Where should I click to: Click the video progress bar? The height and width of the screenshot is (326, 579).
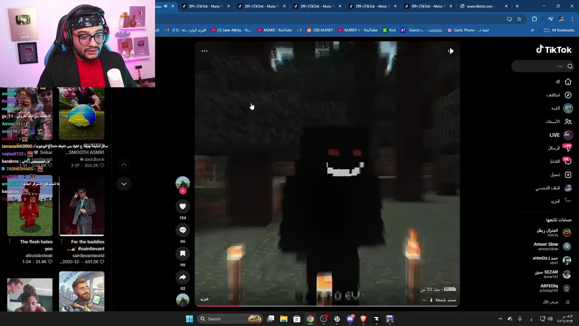(327, 306)
